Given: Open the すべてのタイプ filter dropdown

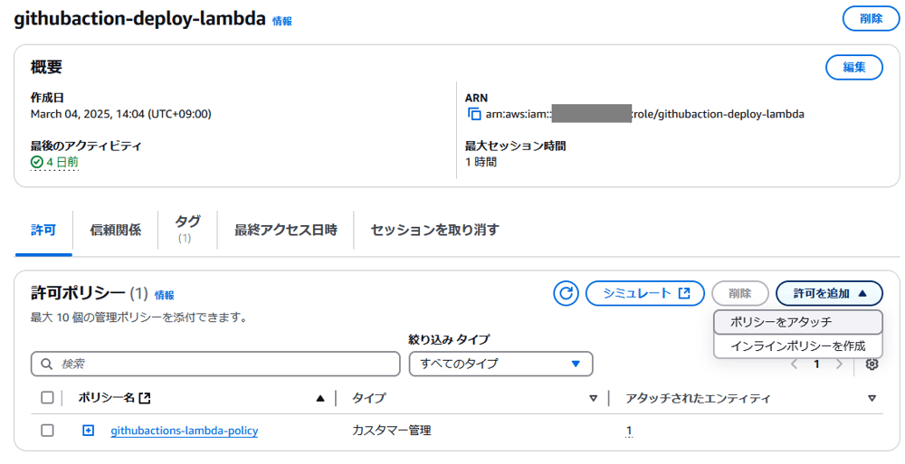Looking at the screenshot, I should (500, 365).
